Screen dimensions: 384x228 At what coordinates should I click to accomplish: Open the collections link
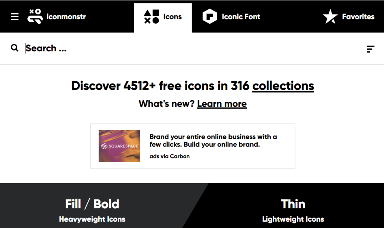283,86
